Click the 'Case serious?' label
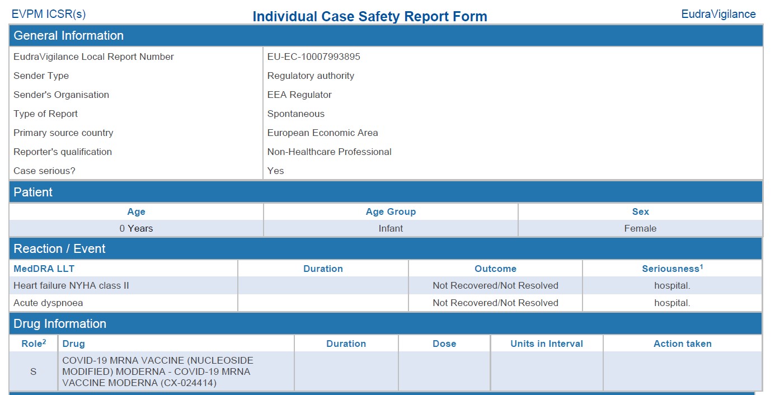This screenshot has height=395, width=775. click(x=44, y=171)
